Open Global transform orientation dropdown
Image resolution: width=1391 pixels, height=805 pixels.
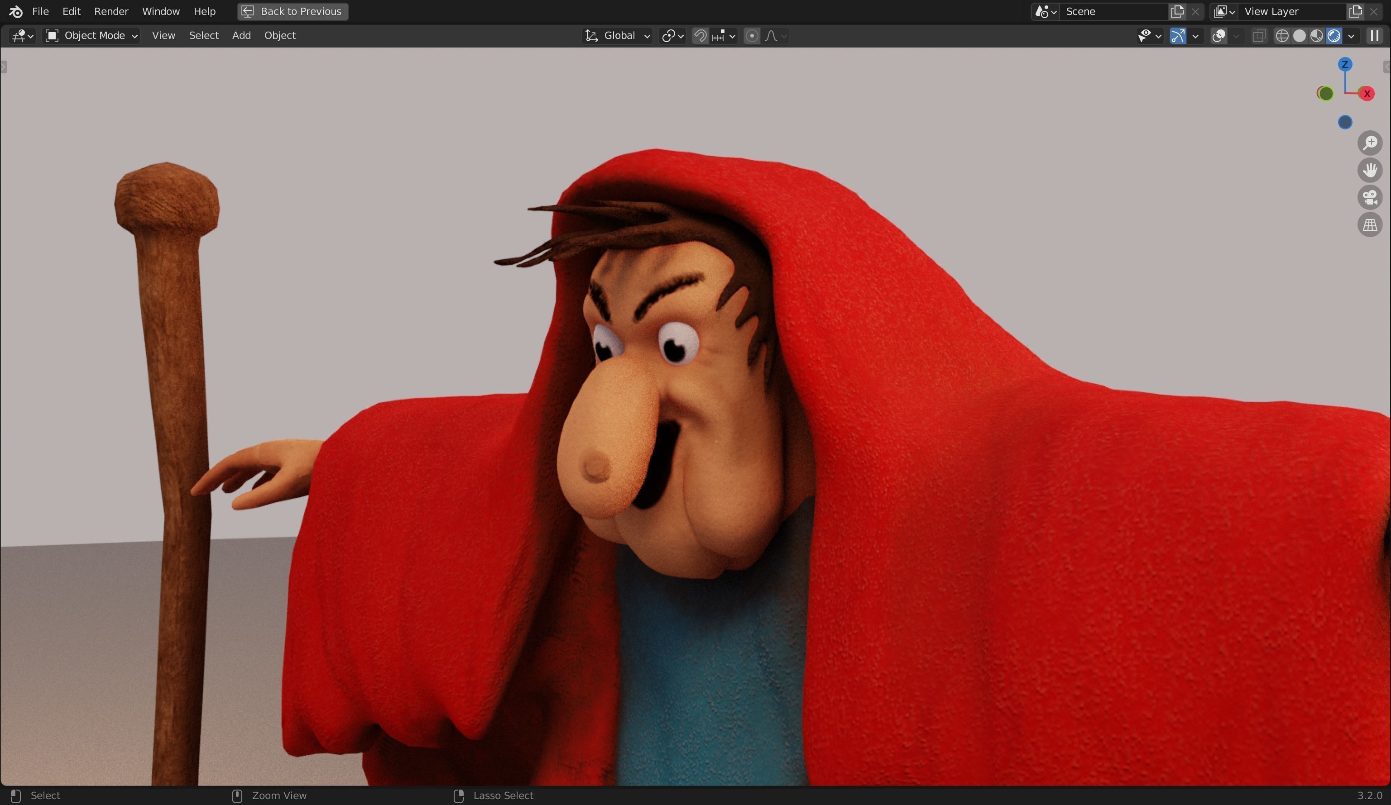tap(617, 36)
